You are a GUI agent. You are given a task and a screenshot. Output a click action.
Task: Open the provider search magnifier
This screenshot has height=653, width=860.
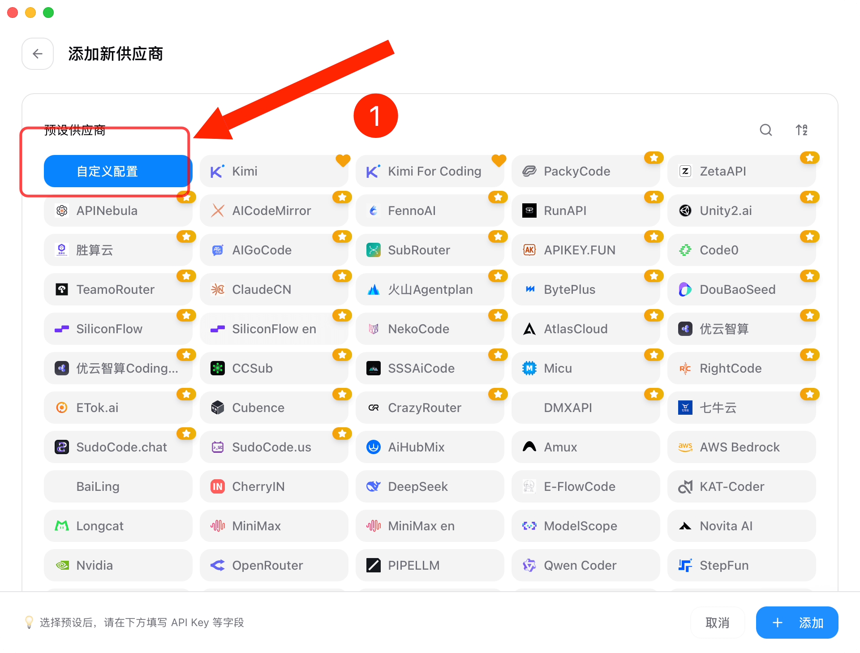tap(766, 130)
